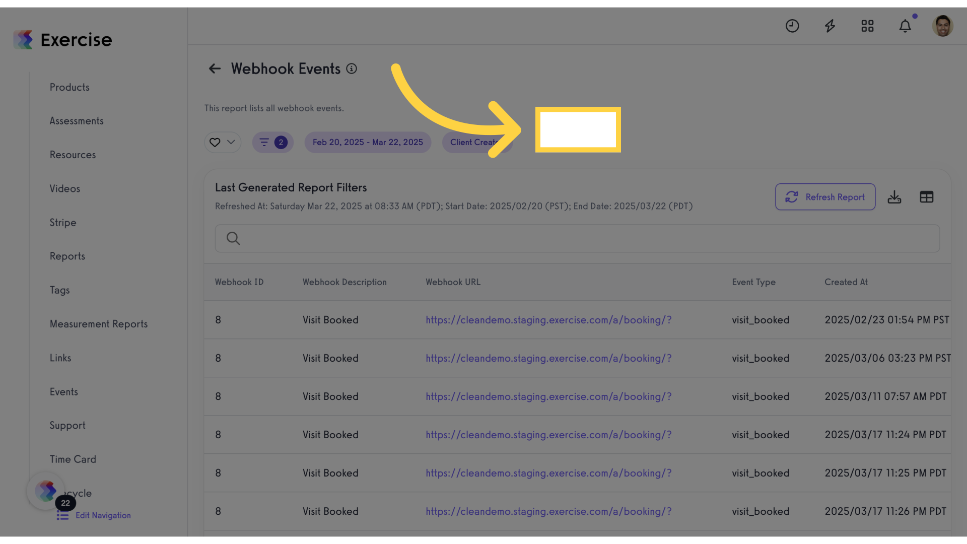Download the report with the download icon
Image resolution: width=967 pixels, height=544 pixels.
[x=894, y=197]
